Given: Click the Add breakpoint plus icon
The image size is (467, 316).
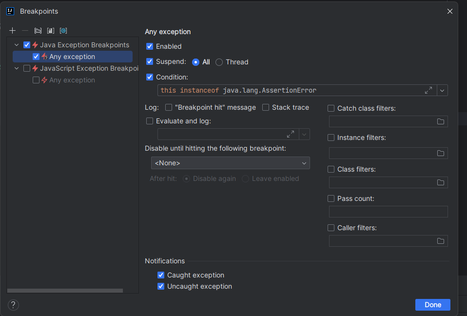Looking at the screenshot, I should 13,30.
